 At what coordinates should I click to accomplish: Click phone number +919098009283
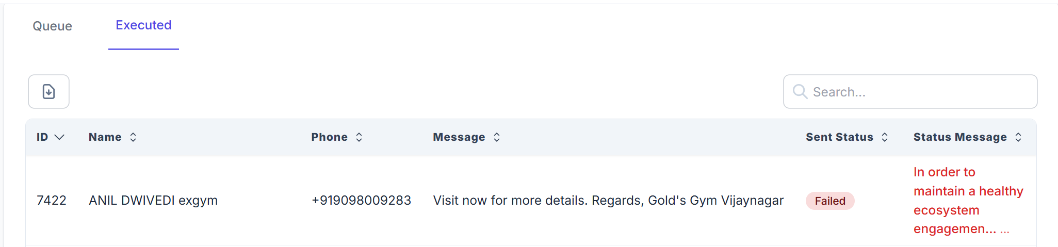pos(361,201)
